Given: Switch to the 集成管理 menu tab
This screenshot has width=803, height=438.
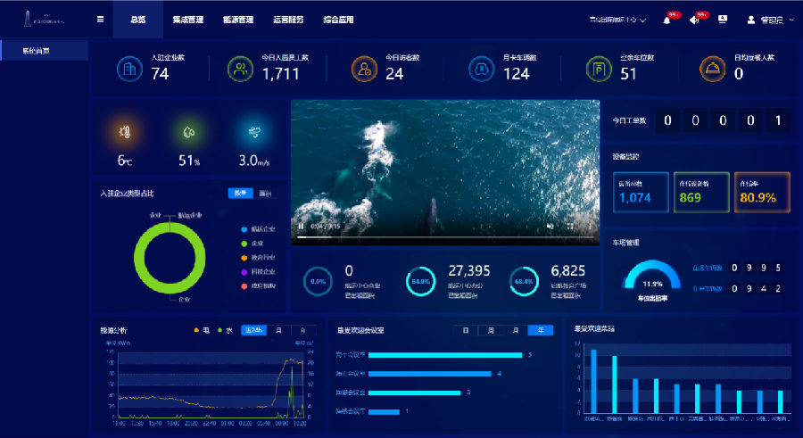Looking at the screenshot, I should tap(187, 19).
